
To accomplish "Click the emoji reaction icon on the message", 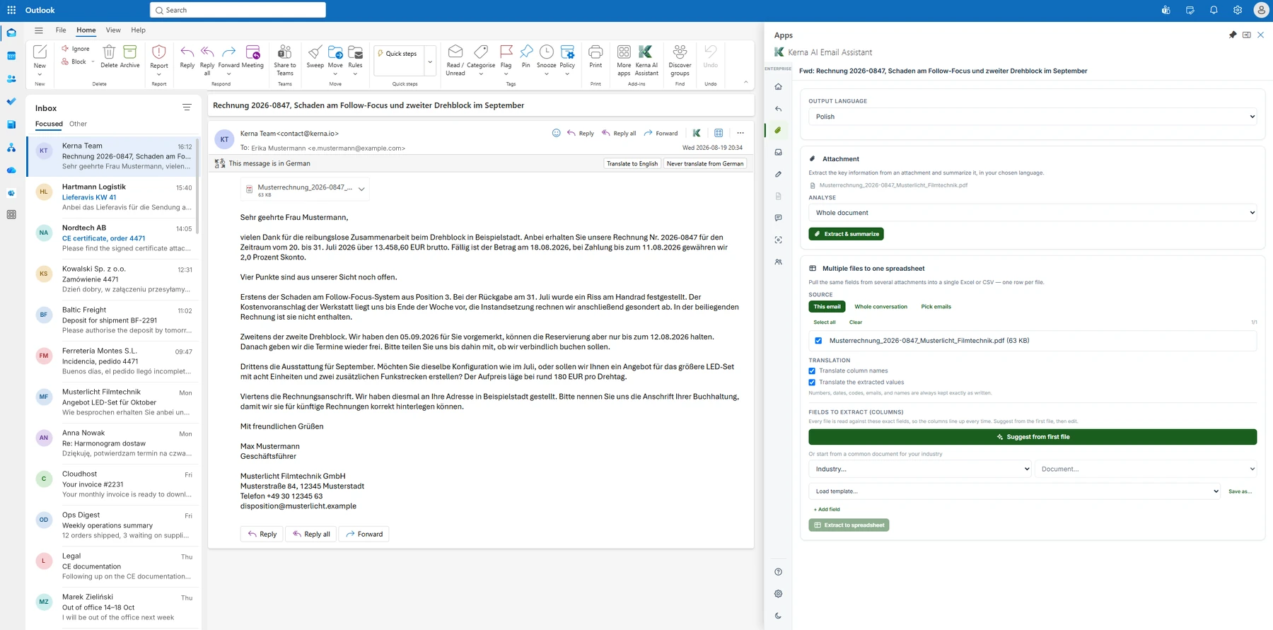I will coord(556,133).
